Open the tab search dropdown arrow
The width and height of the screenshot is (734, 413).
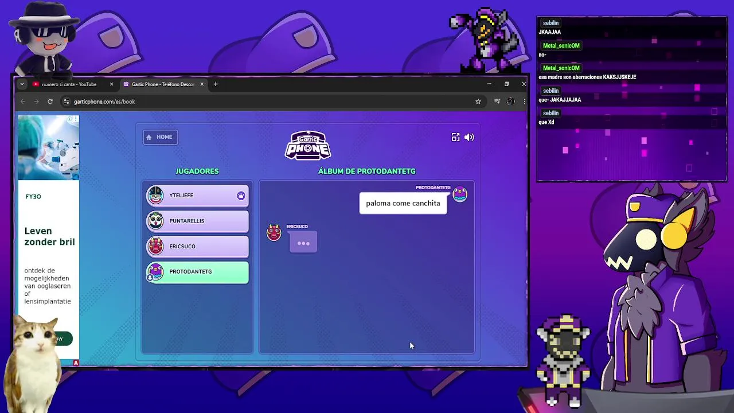(x=22, y=84)
